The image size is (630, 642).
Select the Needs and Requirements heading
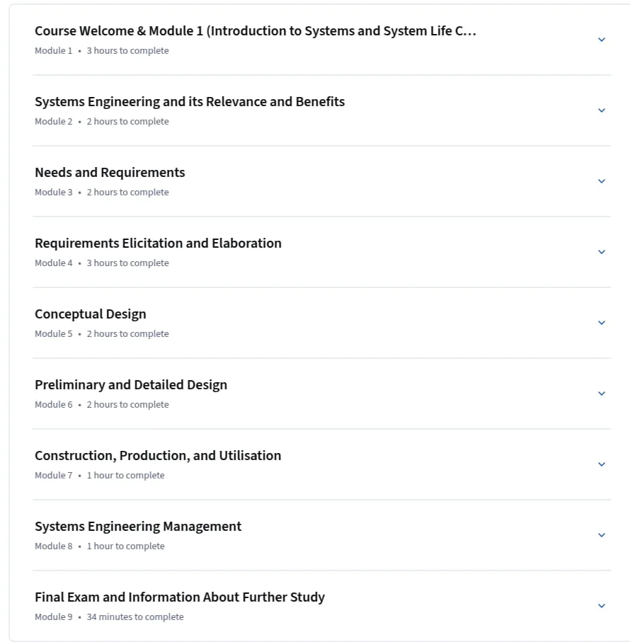(x=110, y=173)
